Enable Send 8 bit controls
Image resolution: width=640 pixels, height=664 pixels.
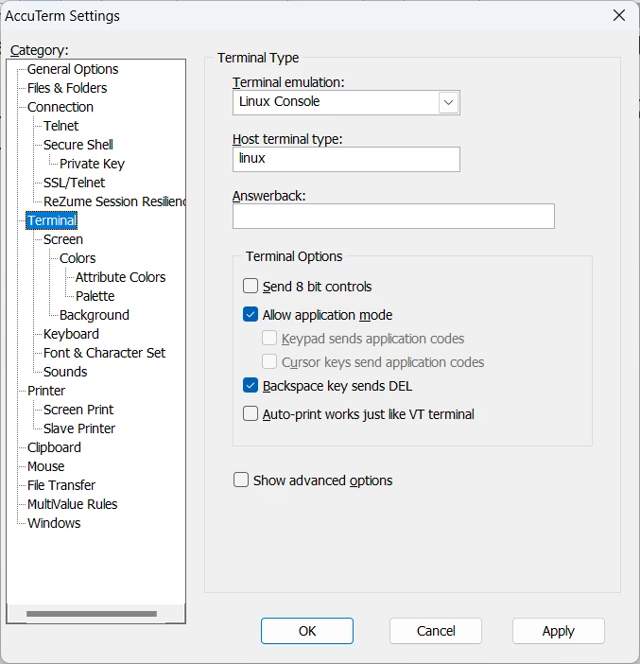click(251, 287)
